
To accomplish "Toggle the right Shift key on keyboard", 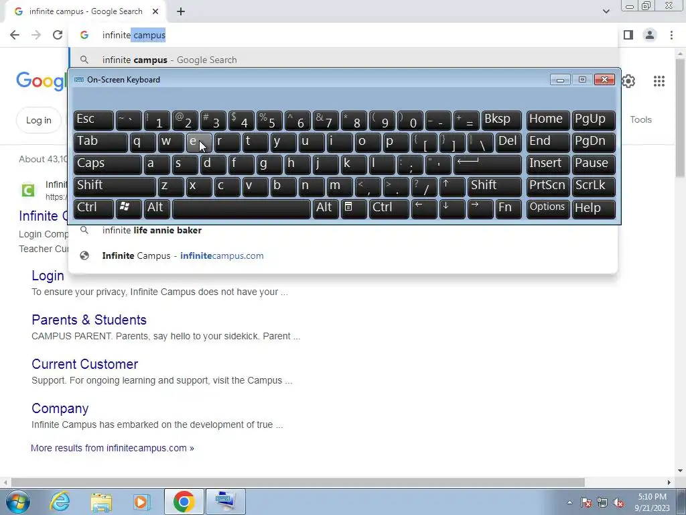I will (494, 186).
